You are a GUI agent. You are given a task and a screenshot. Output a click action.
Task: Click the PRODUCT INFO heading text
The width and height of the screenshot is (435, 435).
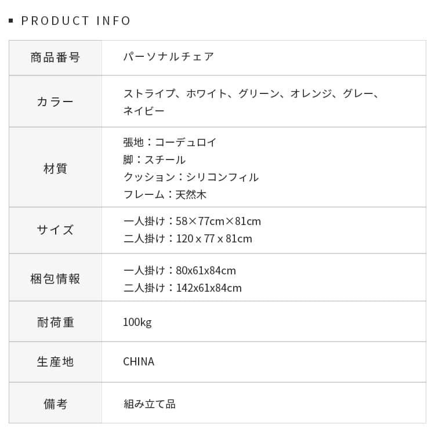(x=76, y=21)
